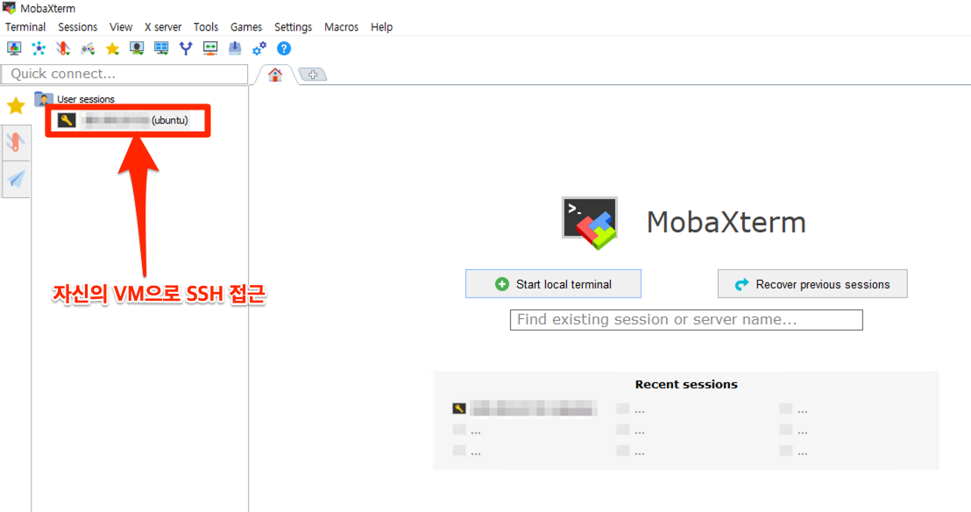Open a new tab with plus icon

point(313,75)
